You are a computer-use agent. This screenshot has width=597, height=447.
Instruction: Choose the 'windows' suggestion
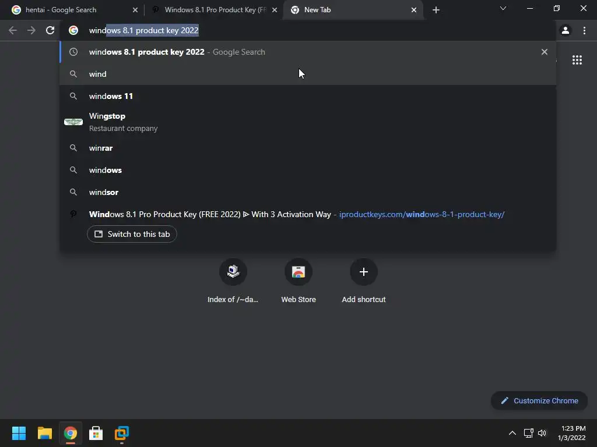pos(308,170)
